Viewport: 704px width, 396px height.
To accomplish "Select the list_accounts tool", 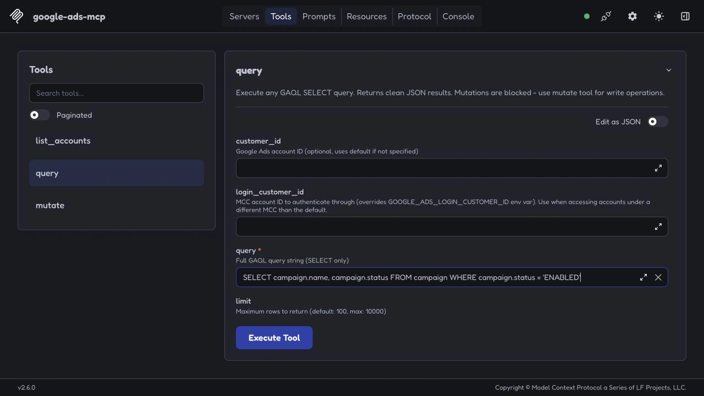I will pos(117,141).
